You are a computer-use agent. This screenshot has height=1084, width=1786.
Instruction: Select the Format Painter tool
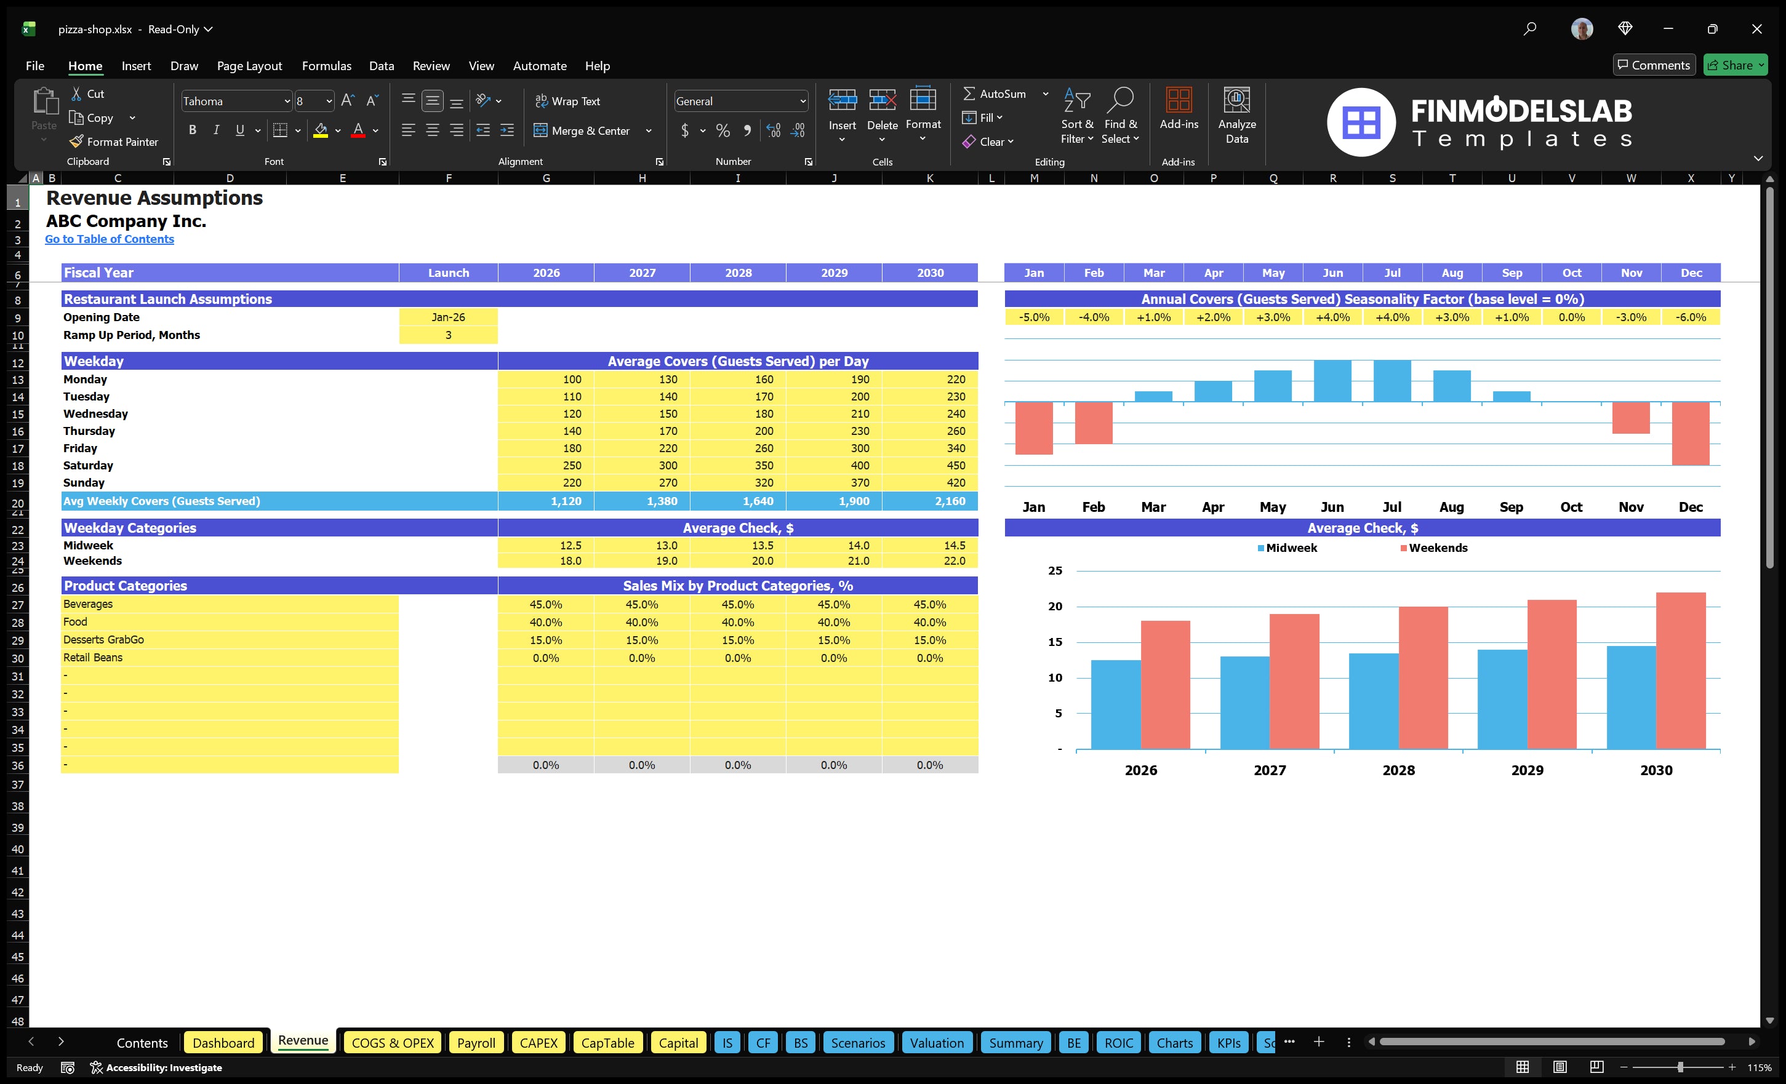(114, 141)
